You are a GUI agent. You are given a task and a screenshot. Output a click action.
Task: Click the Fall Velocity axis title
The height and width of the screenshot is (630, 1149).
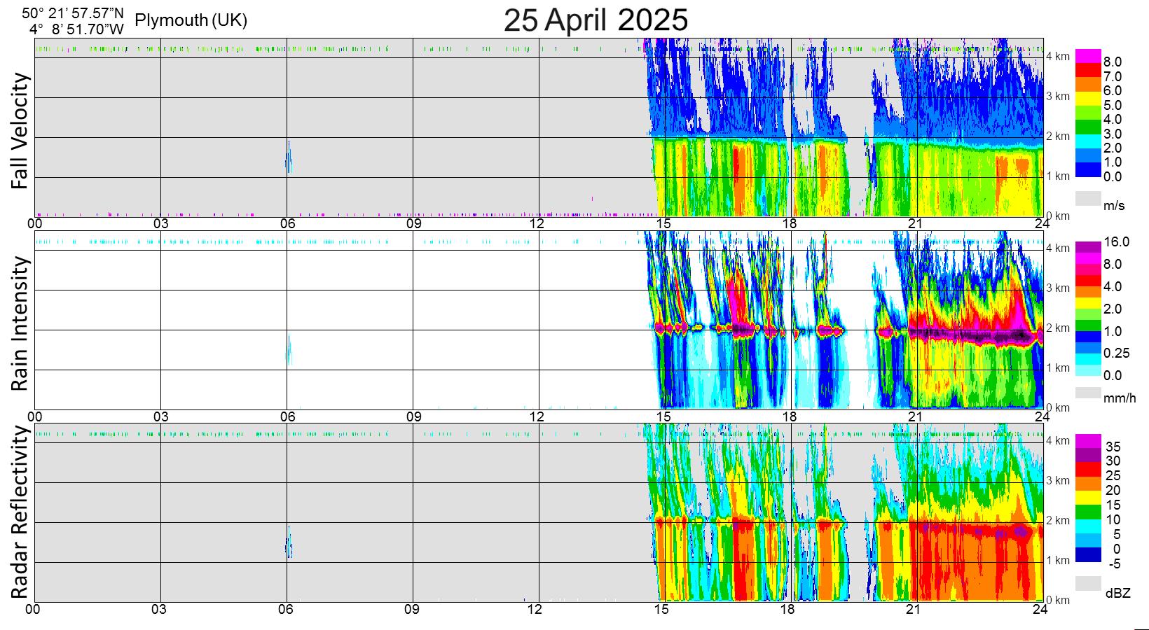(x=20, y=131)
